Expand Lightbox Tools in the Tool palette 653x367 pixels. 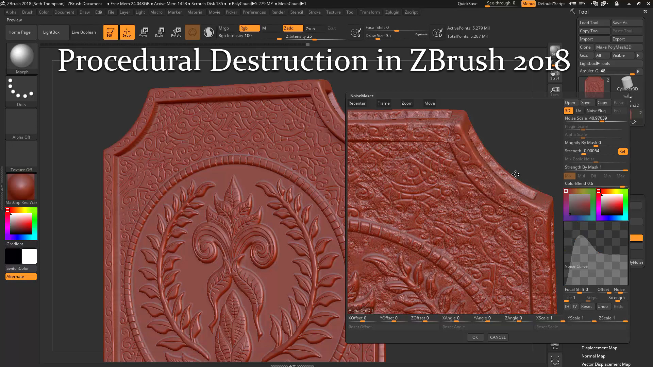click(611, 64)
